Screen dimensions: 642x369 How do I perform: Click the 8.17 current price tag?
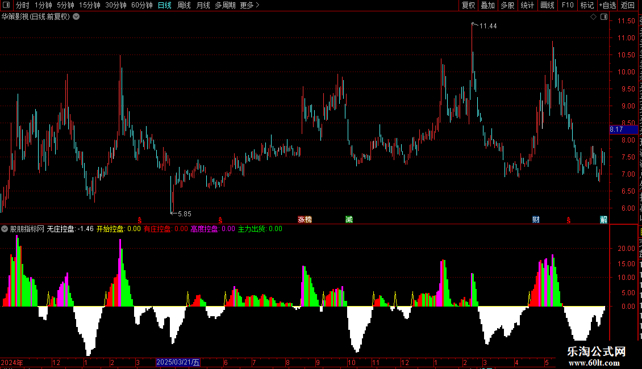tap(623, 129)
